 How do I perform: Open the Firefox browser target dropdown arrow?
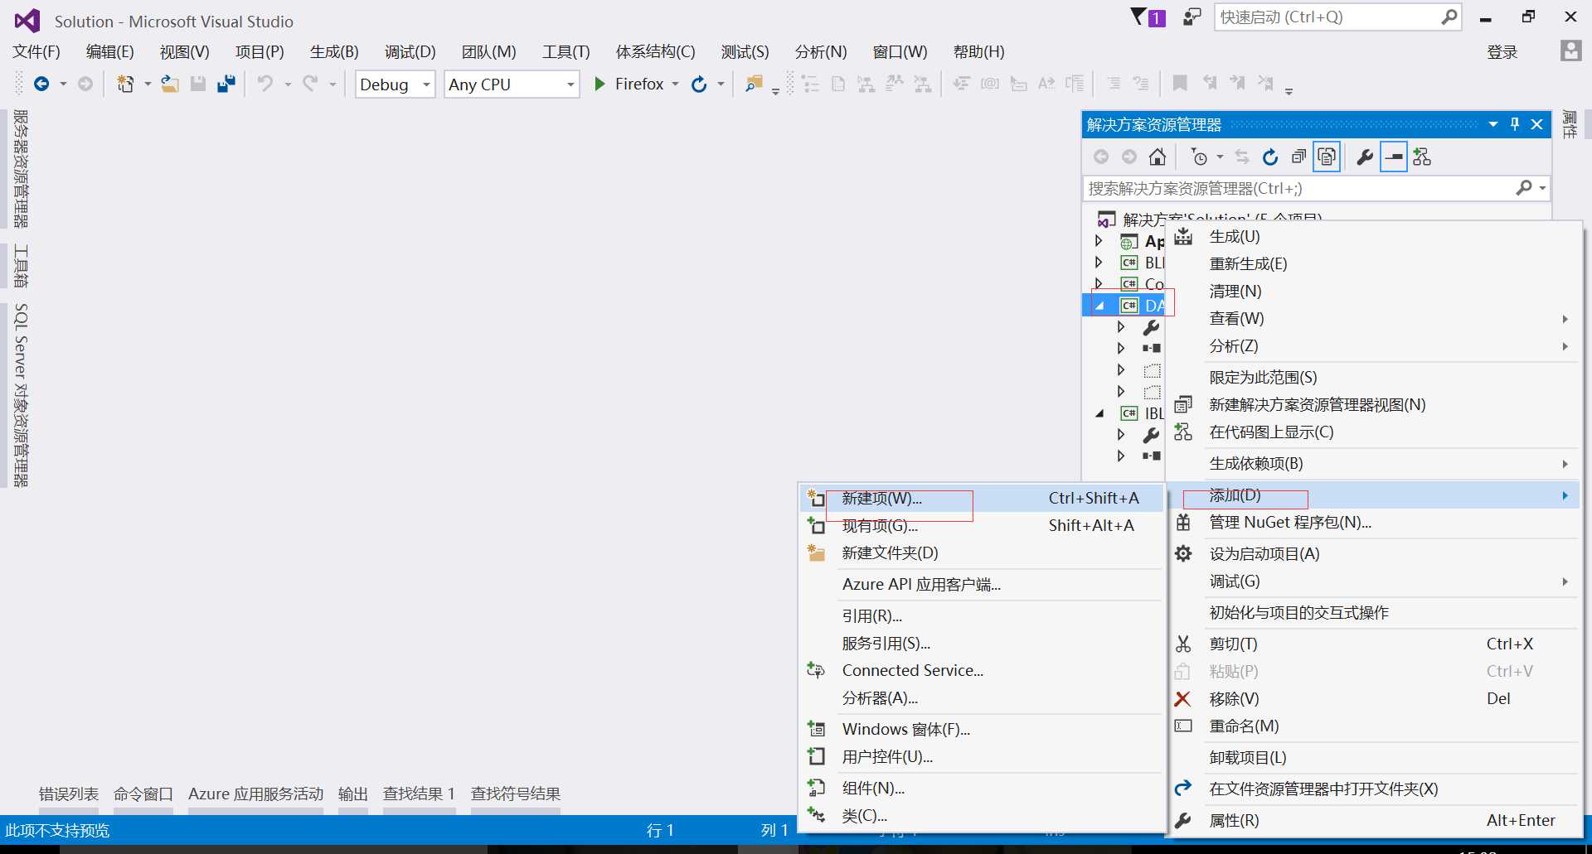(x=675, y=84)
